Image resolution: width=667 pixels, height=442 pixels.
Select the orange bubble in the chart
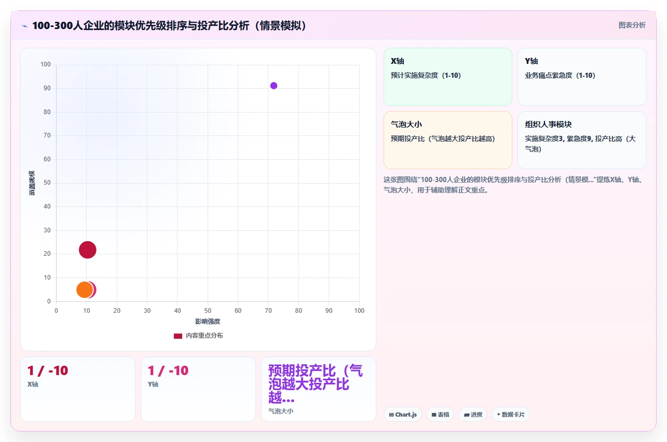[x=84, y=289]
